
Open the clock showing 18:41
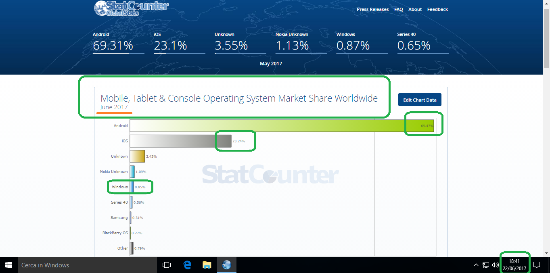(x=514, y=265)
